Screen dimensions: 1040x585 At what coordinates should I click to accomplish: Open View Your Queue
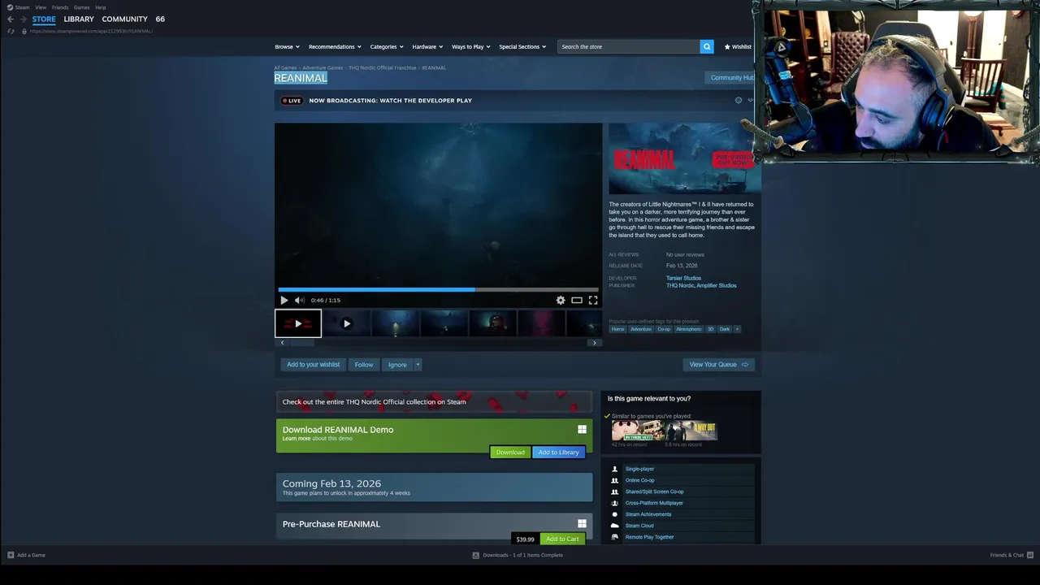point(719,364)
